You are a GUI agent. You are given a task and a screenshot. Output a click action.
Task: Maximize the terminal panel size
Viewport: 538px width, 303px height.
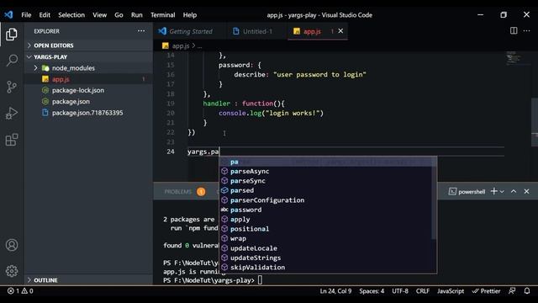pos(514,191)
